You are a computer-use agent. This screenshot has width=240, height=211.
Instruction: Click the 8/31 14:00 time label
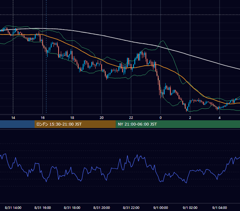click(x=13, y=207)
